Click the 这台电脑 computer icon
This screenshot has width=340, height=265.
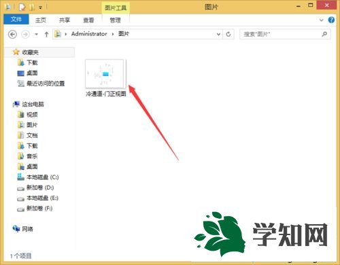point(16,104)
